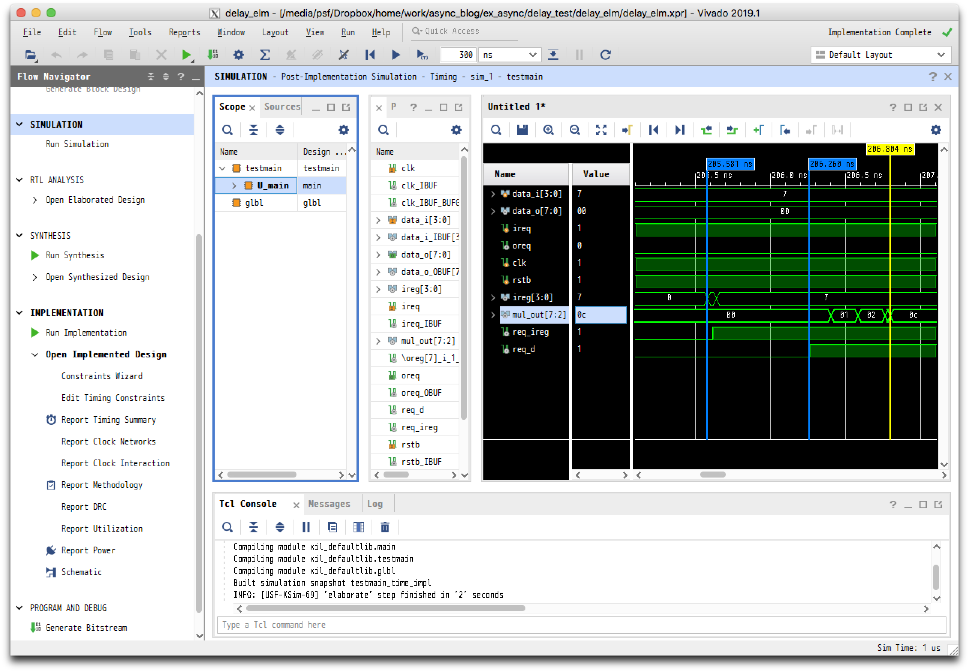Click the Restart simulation toolbar icon
969x672 pixels.
click(x=370, y=55)
